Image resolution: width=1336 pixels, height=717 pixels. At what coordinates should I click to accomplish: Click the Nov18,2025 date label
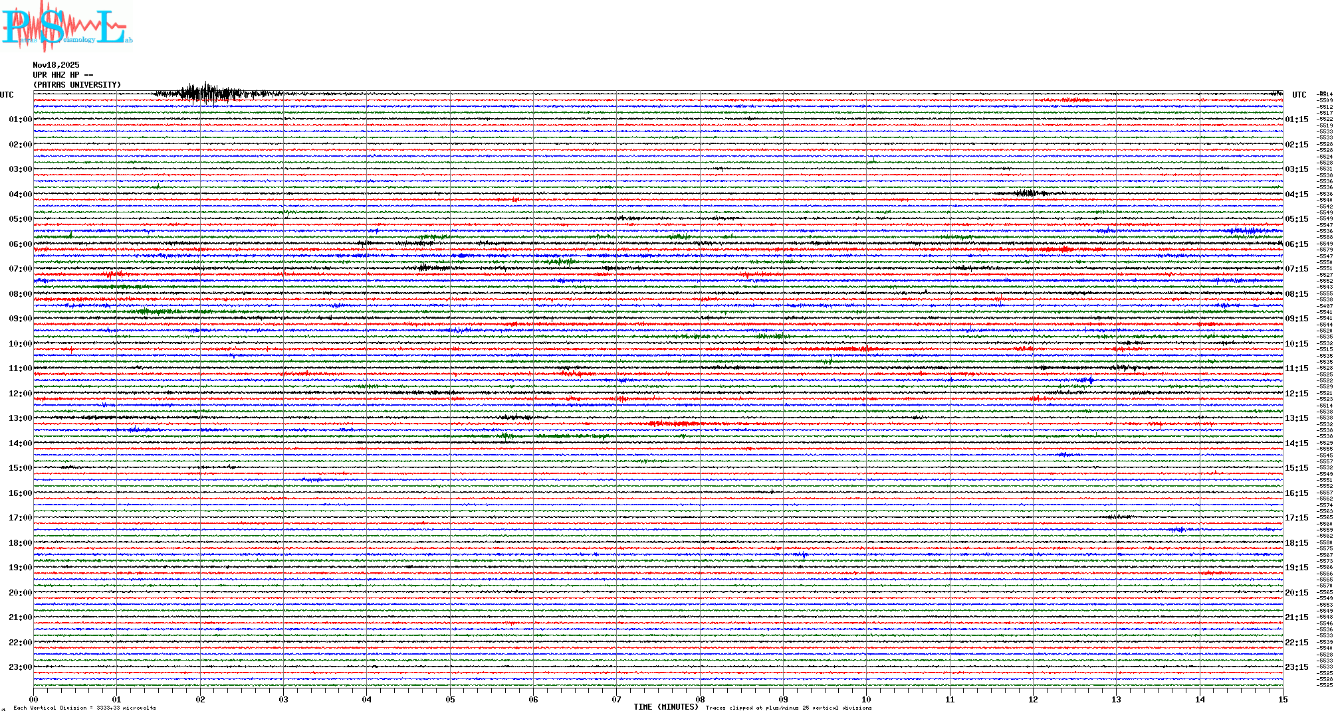(56, 65)
